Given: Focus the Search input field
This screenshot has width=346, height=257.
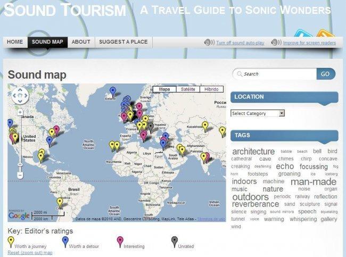Looking at the screenshot, I should coord(275,74).
